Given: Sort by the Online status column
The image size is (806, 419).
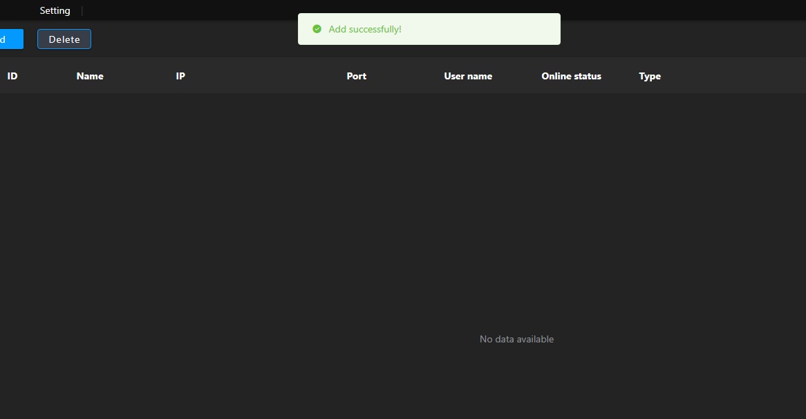Looking at the screenshot, I should pos(571,76).
